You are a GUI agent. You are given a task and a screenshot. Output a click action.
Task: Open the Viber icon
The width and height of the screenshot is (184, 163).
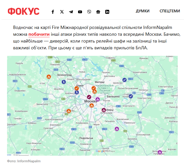coord(89,12)
